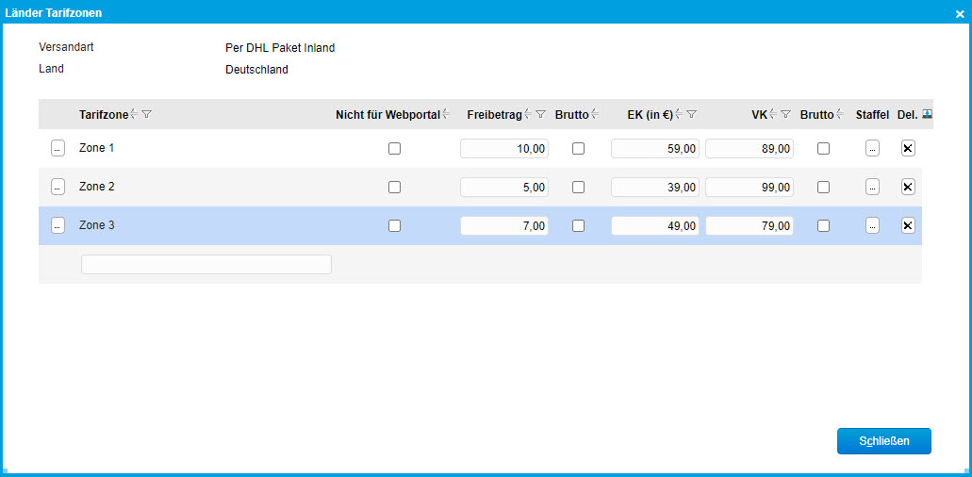Viewport: 972px width, 477px height.
Task: Select the Zone 3 row label
Action: point(97,225)
